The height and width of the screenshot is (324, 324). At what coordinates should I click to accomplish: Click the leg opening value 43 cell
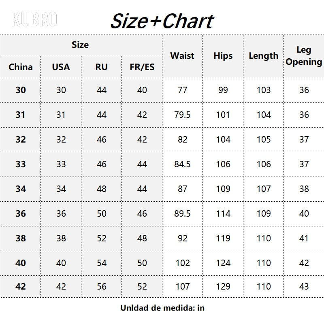304,287
